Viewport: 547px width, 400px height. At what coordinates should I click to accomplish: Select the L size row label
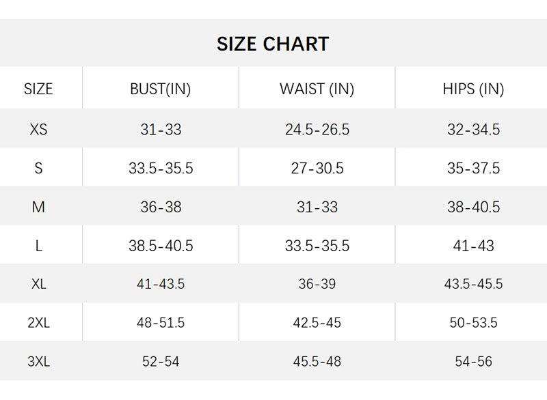[x=38, y=246]
